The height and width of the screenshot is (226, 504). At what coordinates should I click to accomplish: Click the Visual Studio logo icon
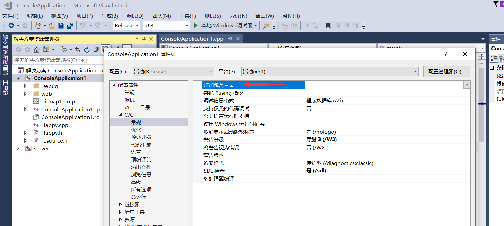(7, 5)
